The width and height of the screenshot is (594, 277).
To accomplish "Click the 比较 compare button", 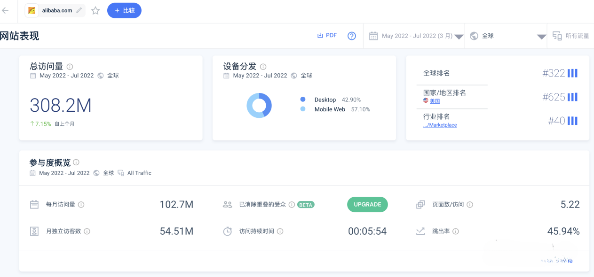I will [124, 10].
